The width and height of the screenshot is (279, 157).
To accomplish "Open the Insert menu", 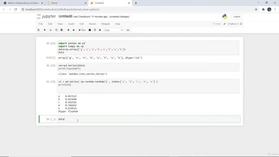I will tap(71, 24).
